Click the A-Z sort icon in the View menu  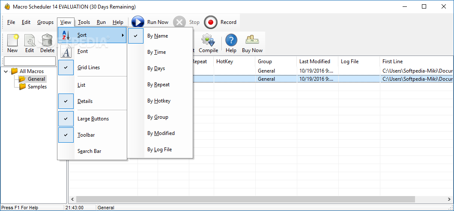click(66, 35)
